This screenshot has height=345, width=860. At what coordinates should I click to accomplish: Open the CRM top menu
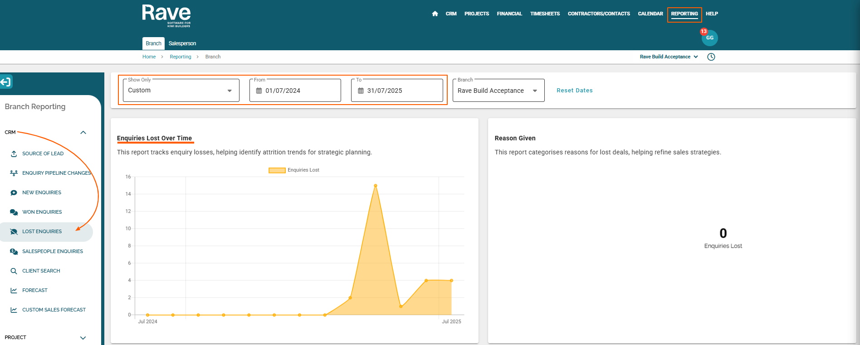[x=451, y=14]
